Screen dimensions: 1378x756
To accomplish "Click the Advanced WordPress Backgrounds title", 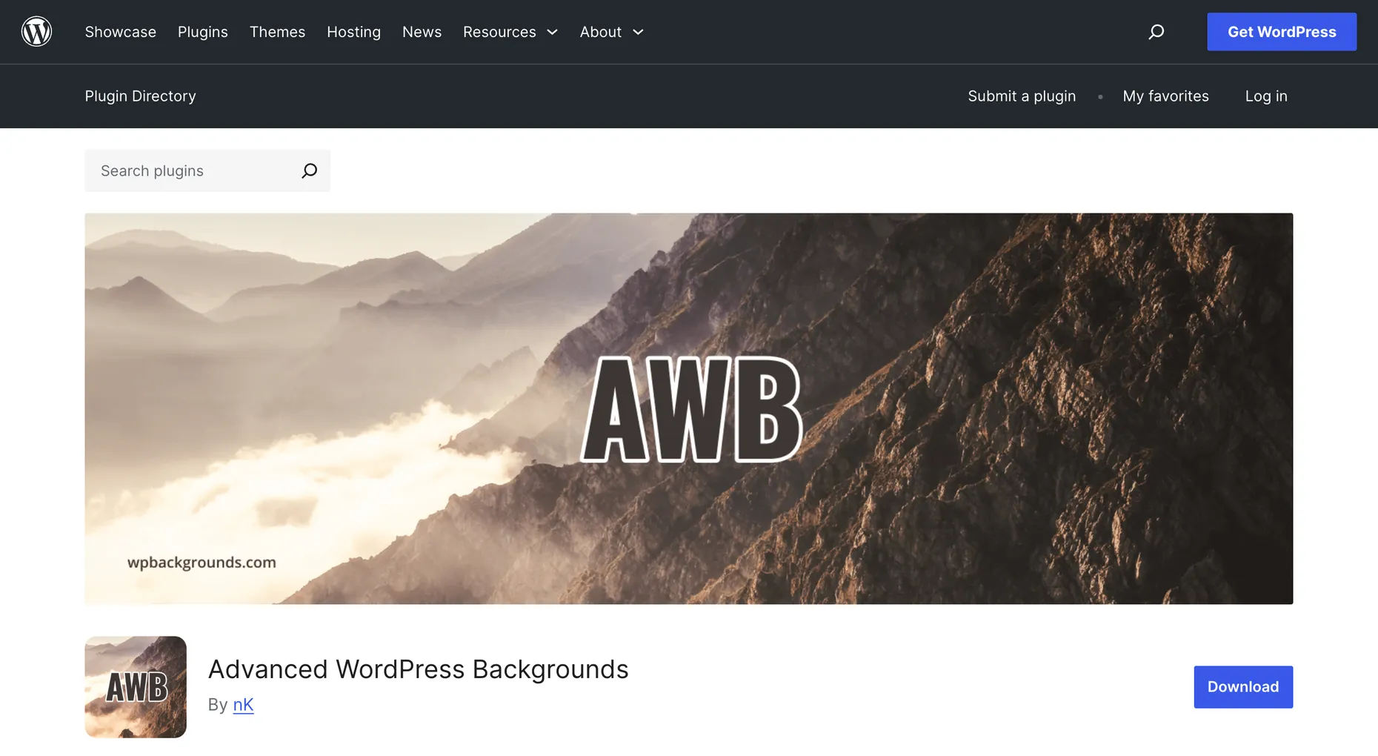I will click(419, 669).
